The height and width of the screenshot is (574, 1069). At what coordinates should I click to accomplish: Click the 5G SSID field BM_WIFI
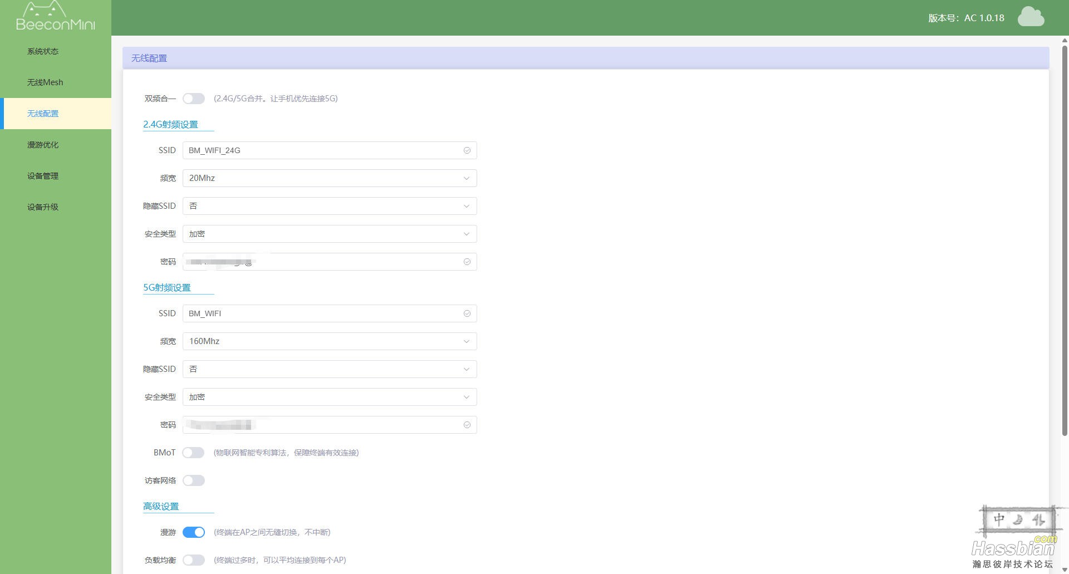pos(330,313)
